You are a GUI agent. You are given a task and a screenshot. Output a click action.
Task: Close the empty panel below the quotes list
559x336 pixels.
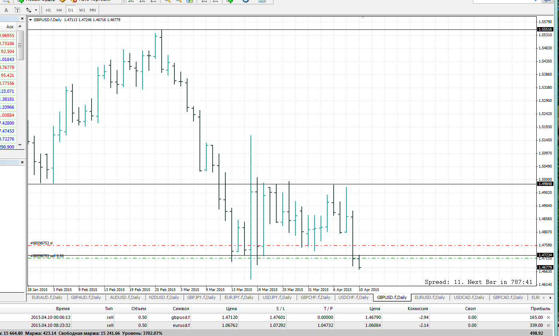tap(22, 162)
